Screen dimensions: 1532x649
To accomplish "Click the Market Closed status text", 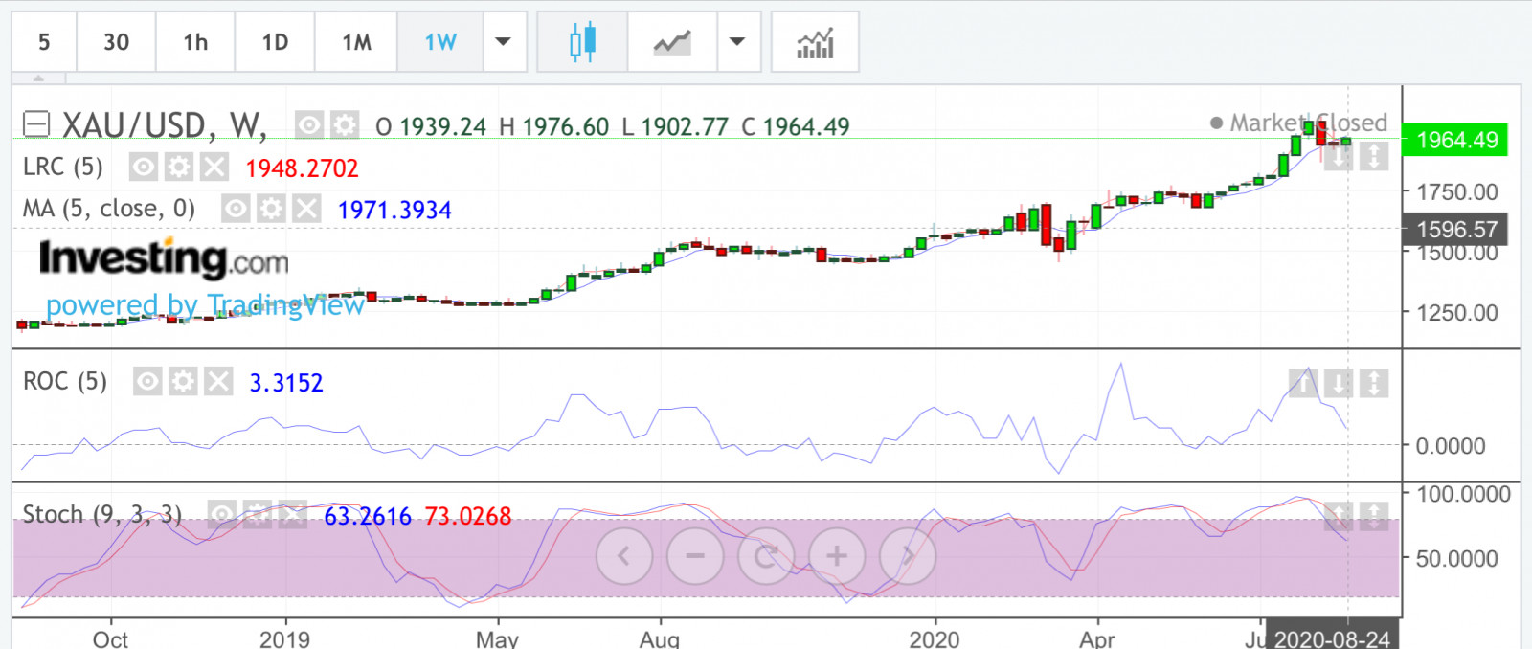I will [1308, 123].
